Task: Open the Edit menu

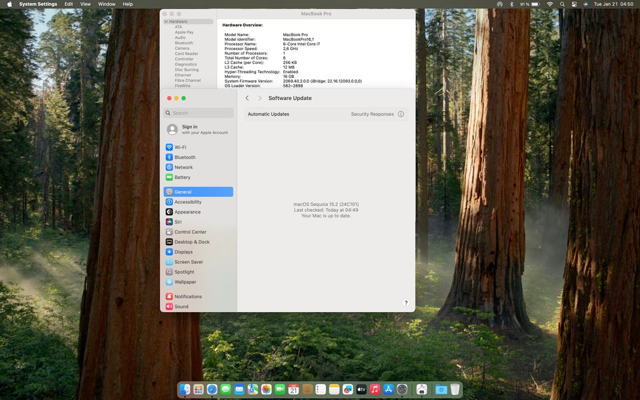Action: [x=69, y=4]
